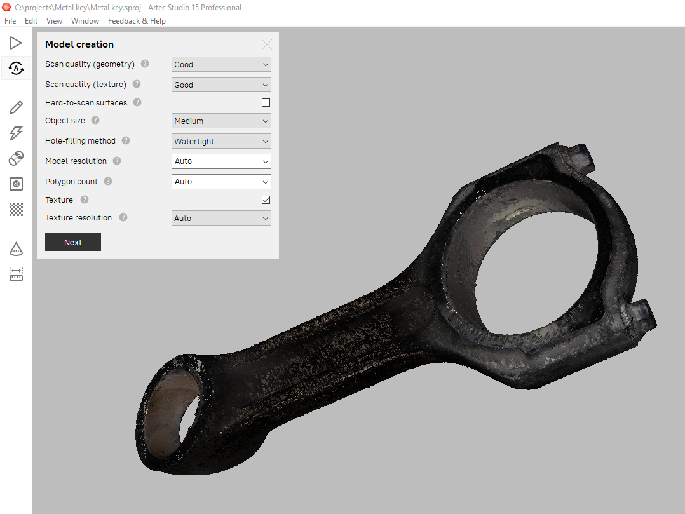Show help for Scan quality (geometry)

click(x=145, y=64)
